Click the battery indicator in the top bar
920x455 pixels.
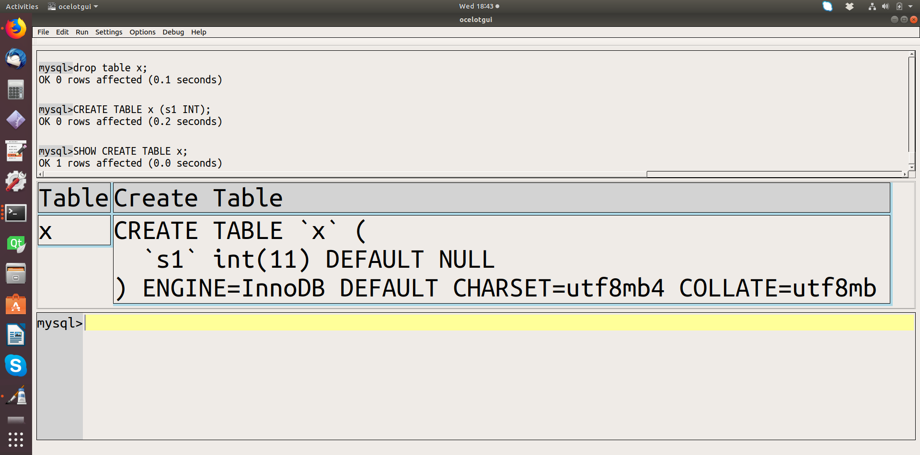(x=899, y=6)
